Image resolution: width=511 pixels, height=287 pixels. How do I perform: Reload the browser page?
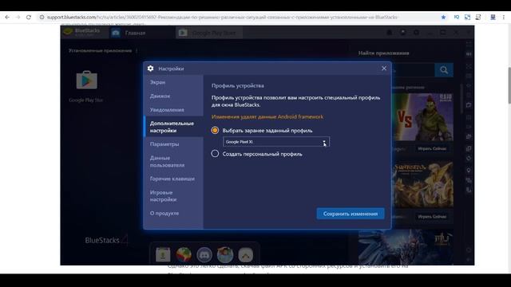pyautogui.click(x=29, y=18)
